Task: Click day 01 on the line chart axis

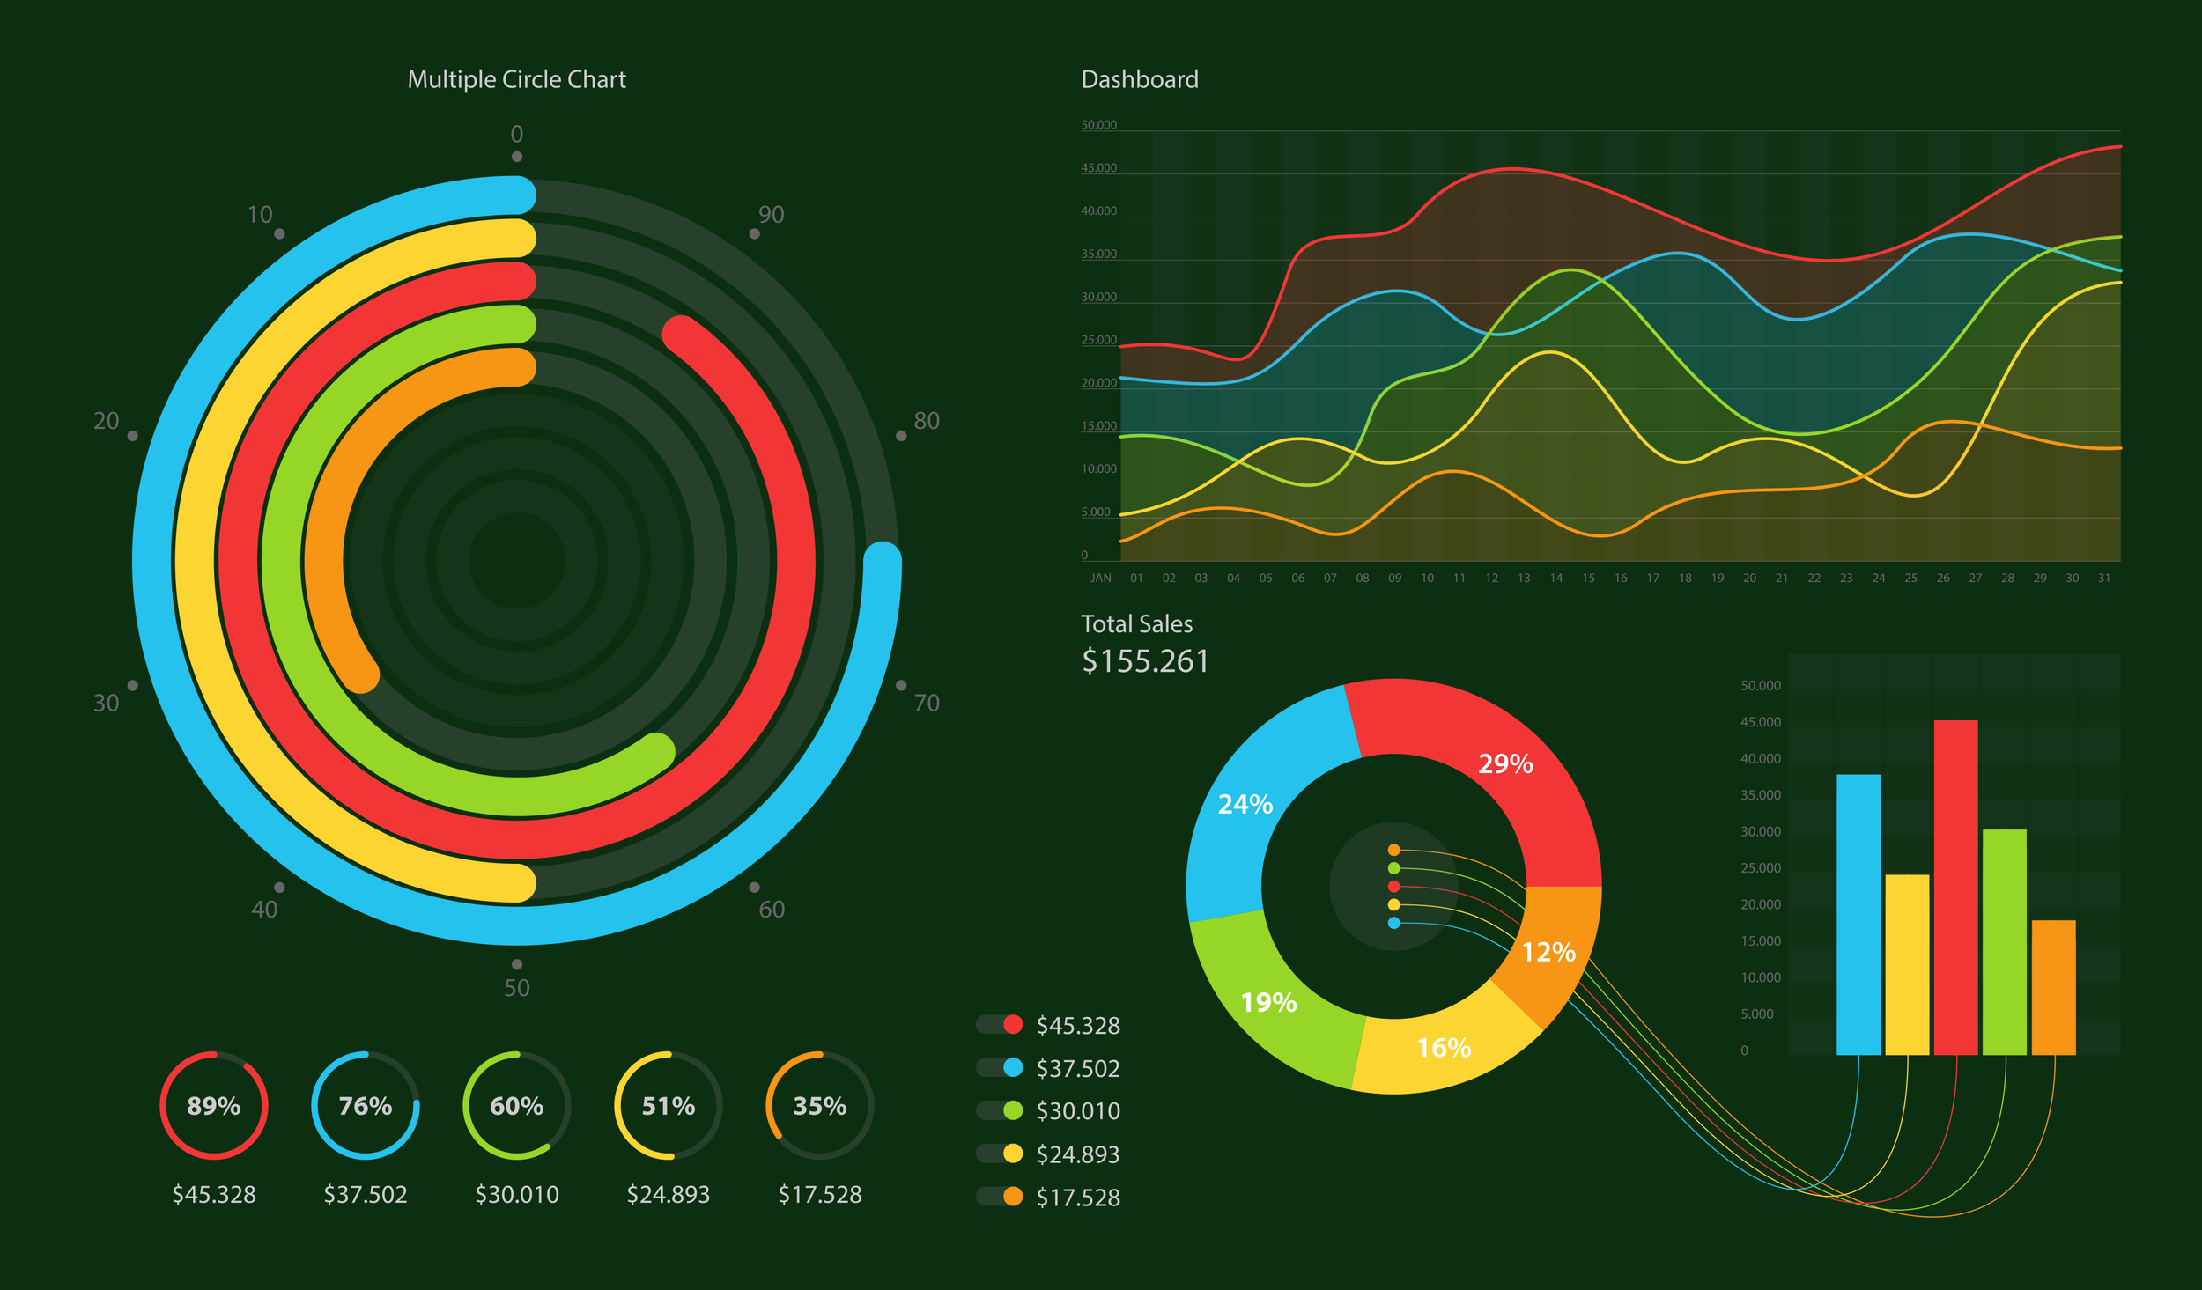Action: 1136,579
